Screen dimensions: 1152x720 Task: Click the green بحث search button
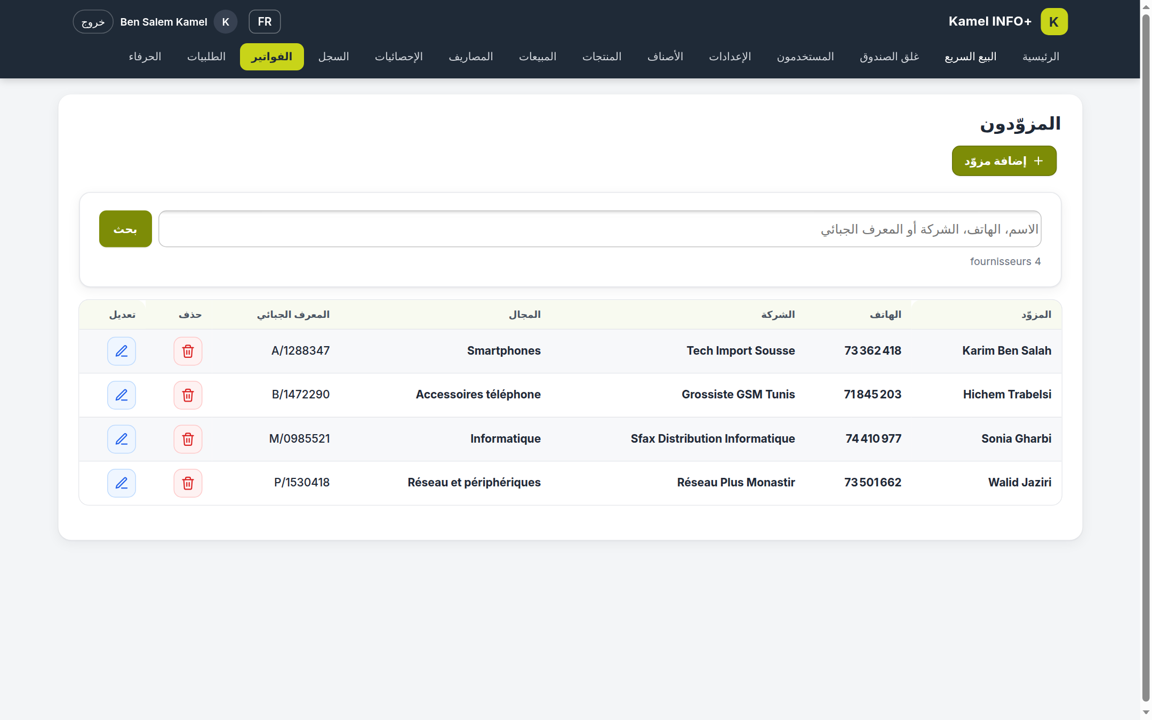pos(125,229)
